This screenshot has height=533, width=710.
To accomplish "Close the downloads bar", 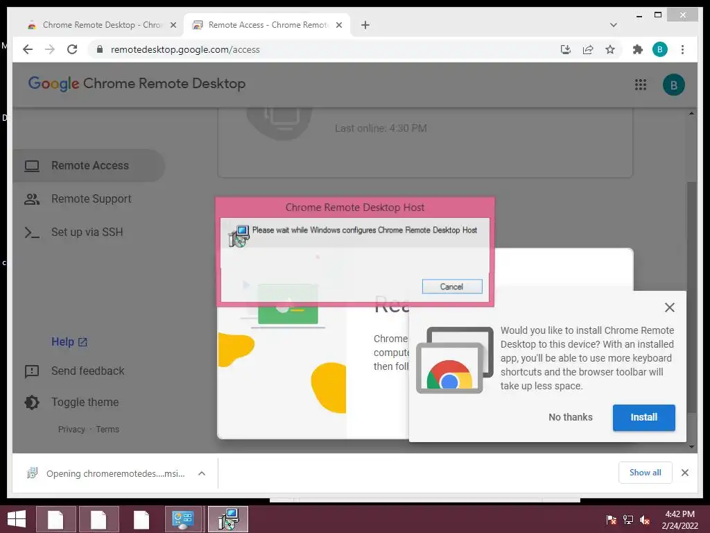I will click(684, 473).
